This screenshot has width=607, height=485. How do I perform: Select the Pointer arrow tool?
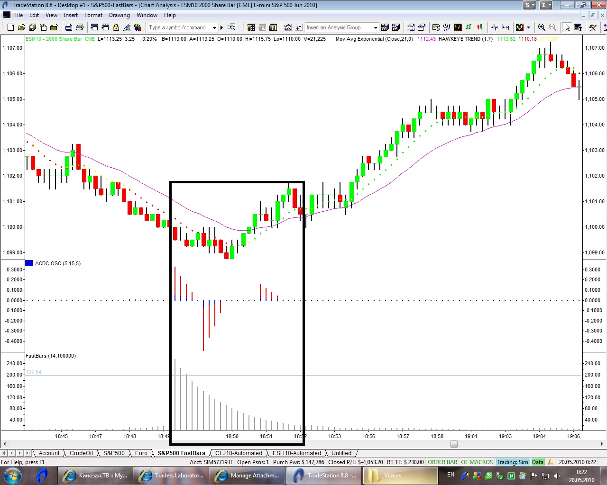(568, 27)
